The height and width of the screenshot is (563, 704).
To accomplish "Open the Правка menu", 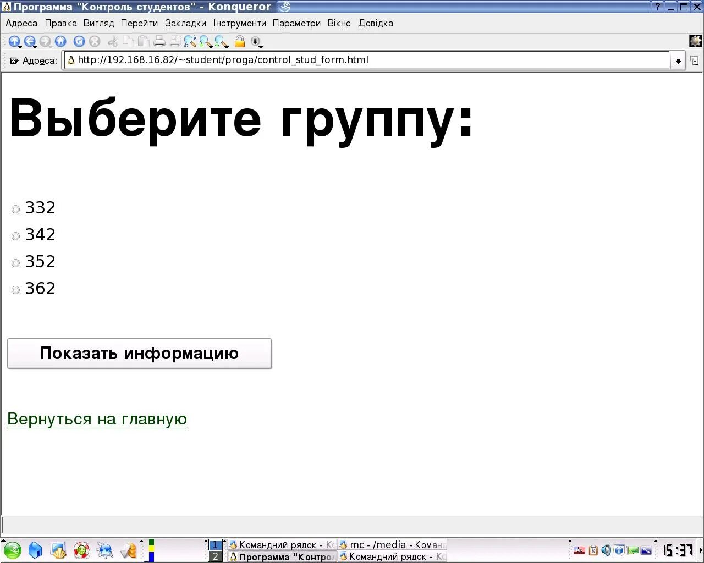I will point(61,23).
